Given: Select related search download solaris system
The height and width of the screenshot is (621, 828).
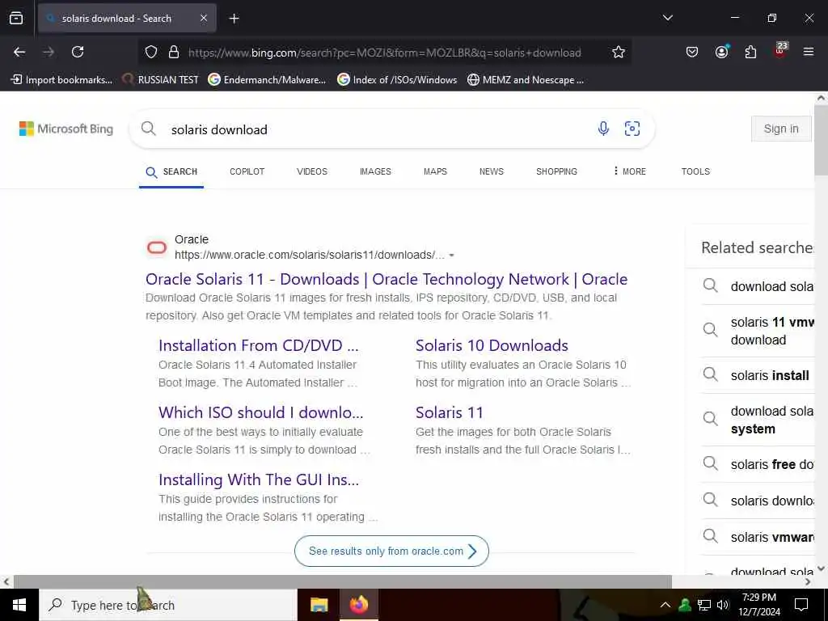Looking at the screenshot, I should 758,420.
